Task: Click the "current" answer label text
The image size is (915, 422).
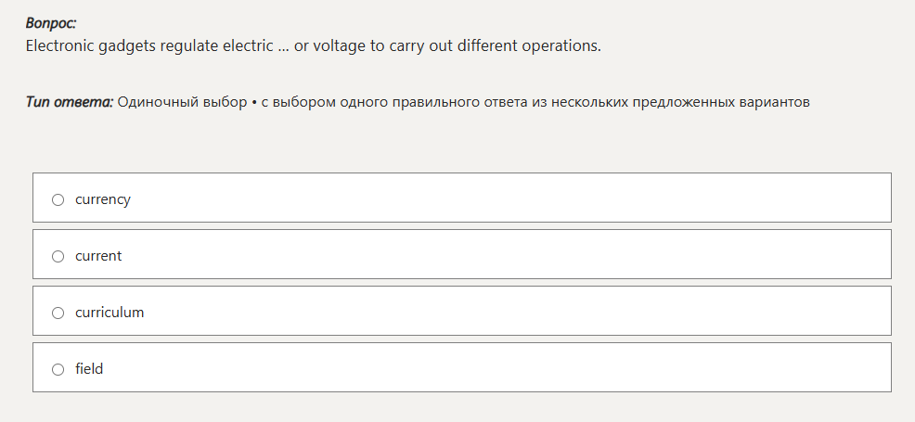Action: point(98,256)
